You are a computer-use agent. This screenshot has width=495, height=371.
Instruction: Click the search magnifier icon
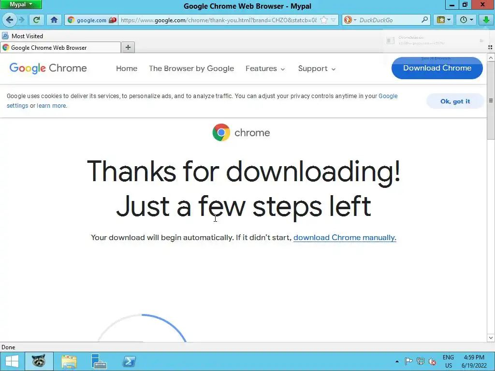(424, 20)
